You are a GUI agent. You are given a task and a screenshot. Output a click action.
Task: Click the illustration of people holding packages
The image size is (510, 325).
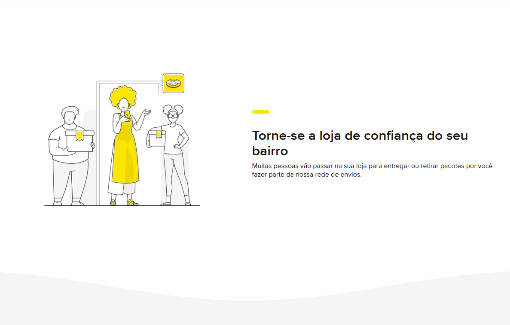(122, 140)
